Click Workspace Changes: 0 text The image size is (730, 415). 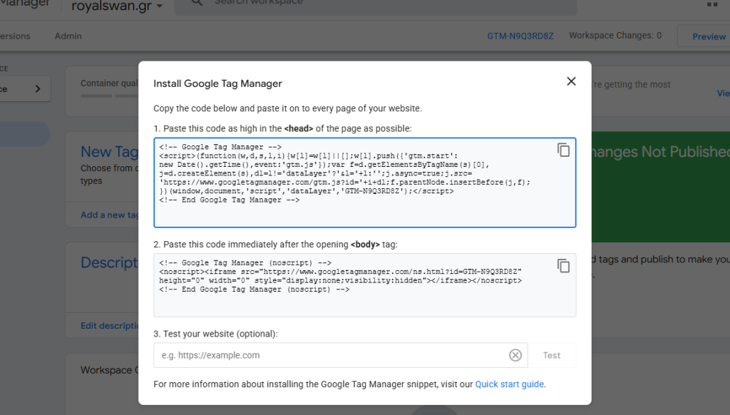tap(615, 36)
